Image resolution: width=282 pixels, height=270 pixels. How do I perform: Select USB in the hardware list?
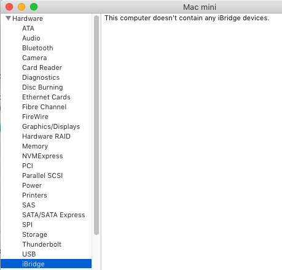point(29,254)
